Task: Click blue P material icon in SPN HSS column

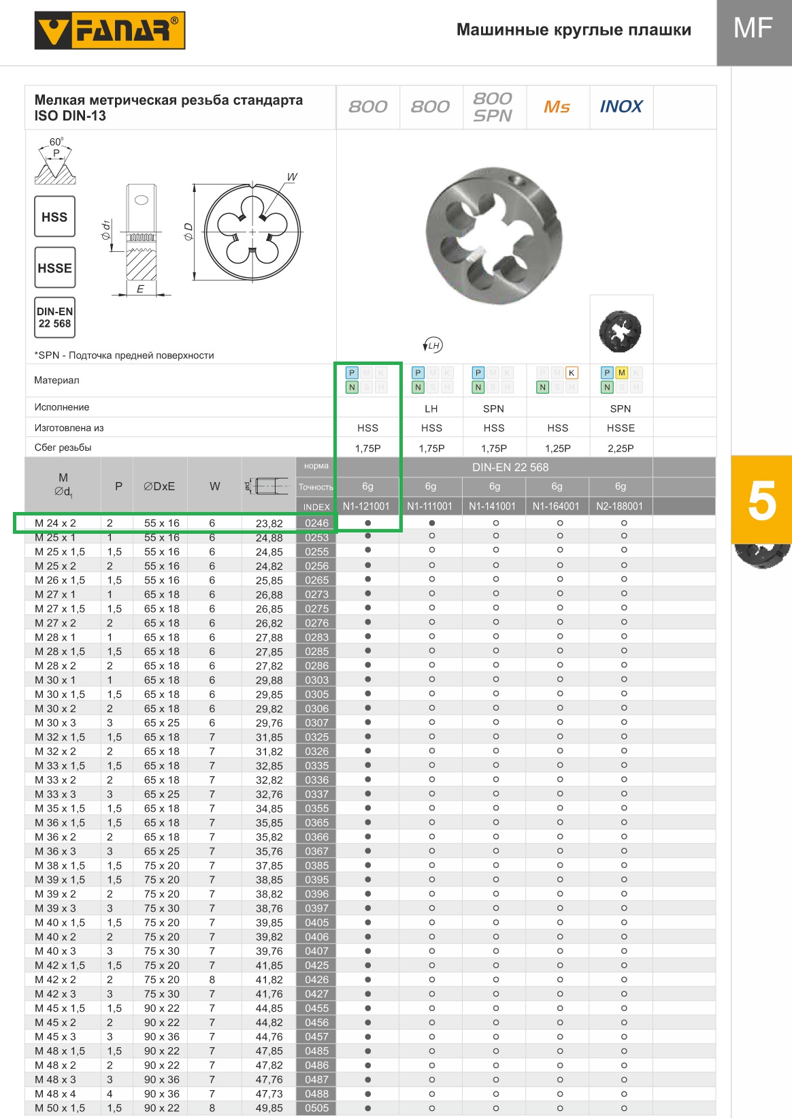Action: tap(478, 372)
